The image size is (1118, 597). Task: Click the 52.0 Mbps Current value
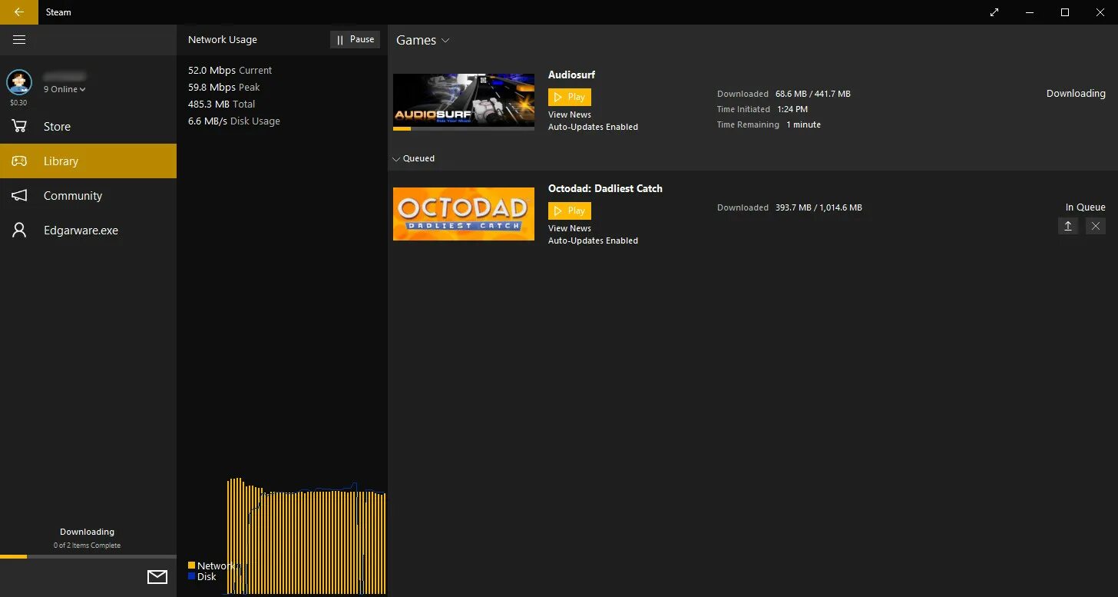[230, 71]
